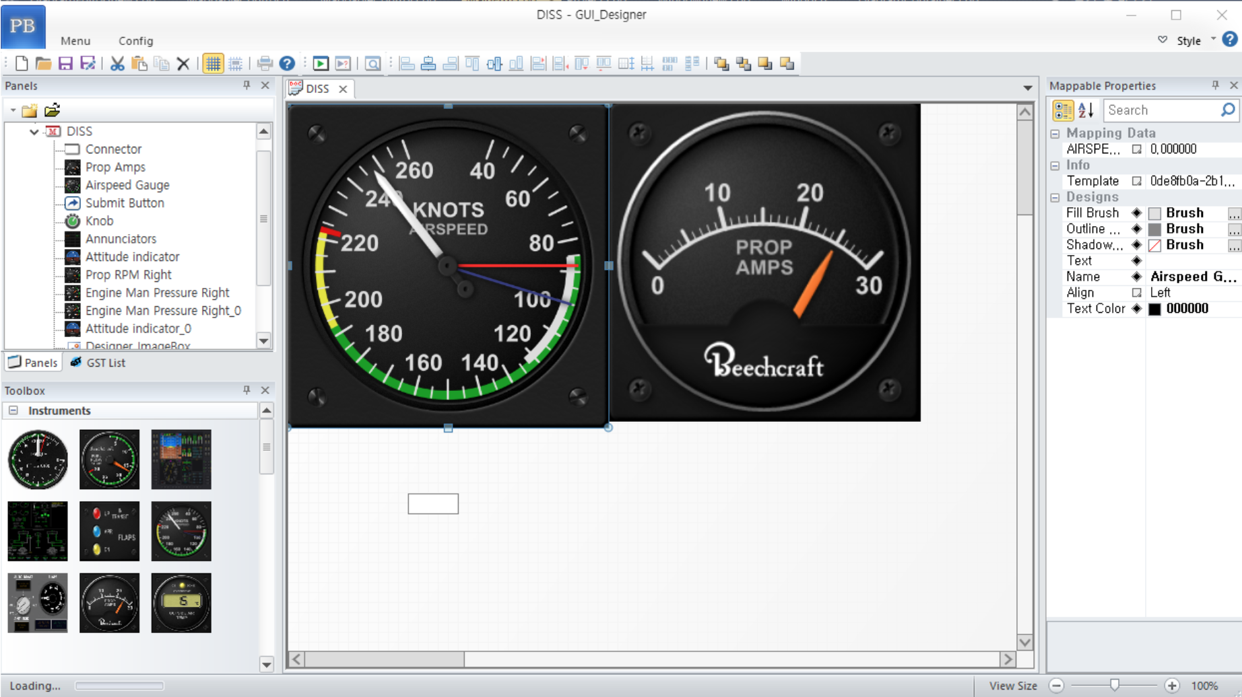This screenshot has height=697, width=1242.
Task: Switch to the DISS document tab
Action: pos(317,89)
